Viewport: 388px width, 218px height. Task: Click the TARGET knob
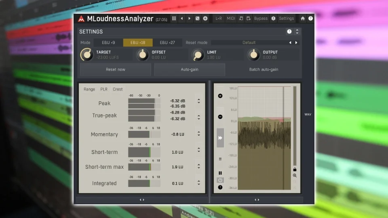click(86, 55)
